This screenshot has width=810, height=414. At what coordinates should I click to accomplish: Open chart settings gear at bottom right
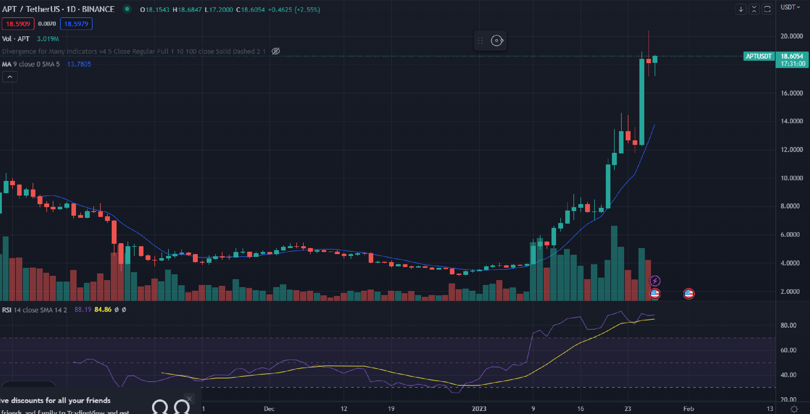[x=794, y=409]
